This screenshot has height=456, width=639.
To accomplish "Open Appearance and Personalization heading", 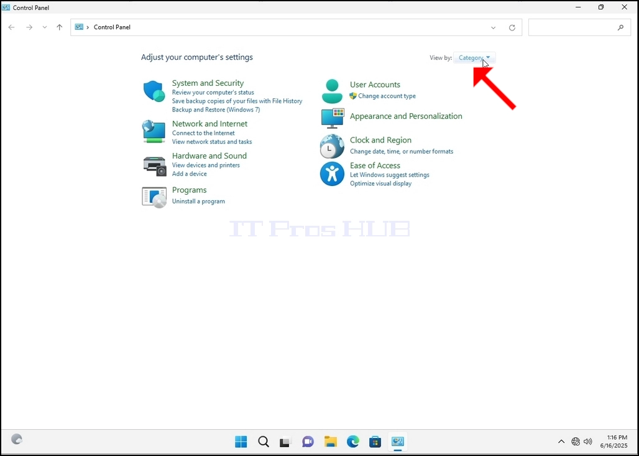I will [406, 116].
